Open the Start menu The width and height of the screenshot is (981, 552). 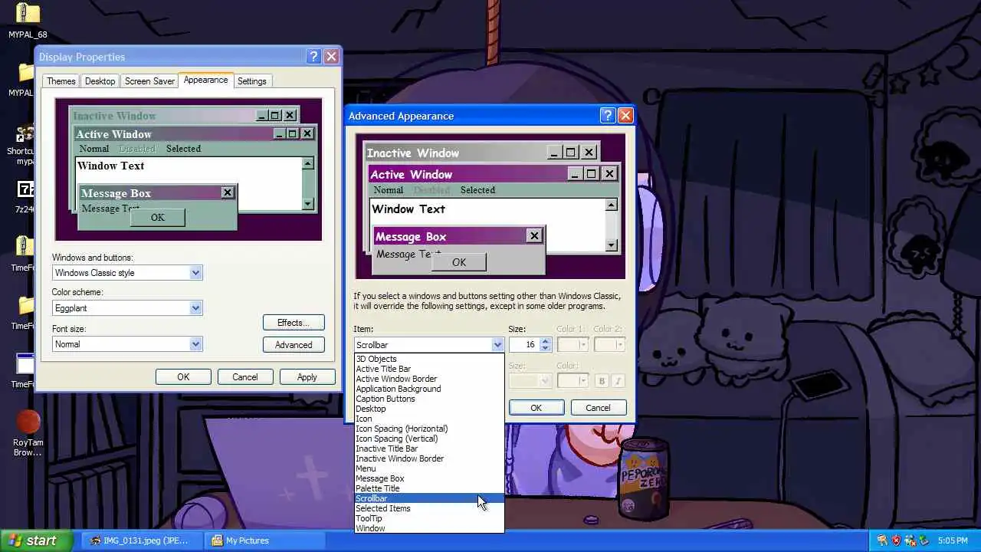[x=37, y=540]
